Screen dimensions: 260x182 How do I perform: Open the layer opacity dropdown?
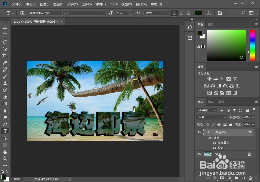(x=253, y=117)
